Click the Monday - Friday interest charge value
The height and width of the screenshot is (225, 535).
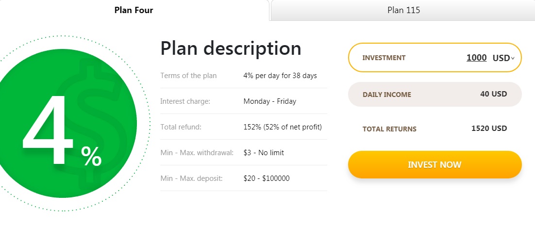(x=270, y=101)
